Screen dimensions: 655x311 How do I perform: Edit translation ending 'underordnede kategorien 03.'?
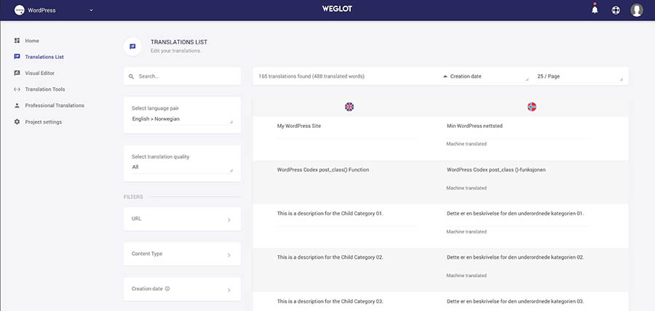coord(515,302)
